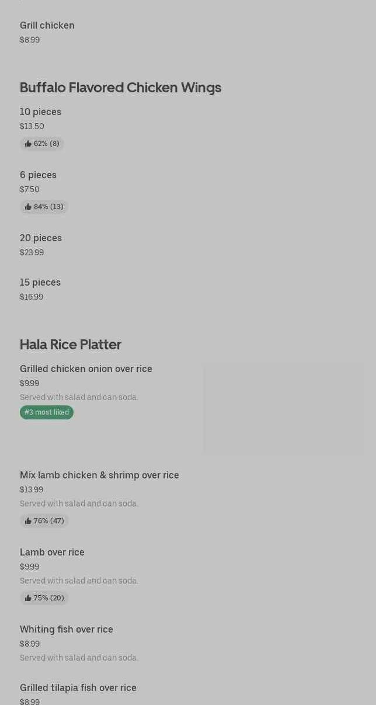This screenshot has width=376, height=705.
Task: Click the $23.99 price for 20 pieces
Action: [x=32, y=253]
